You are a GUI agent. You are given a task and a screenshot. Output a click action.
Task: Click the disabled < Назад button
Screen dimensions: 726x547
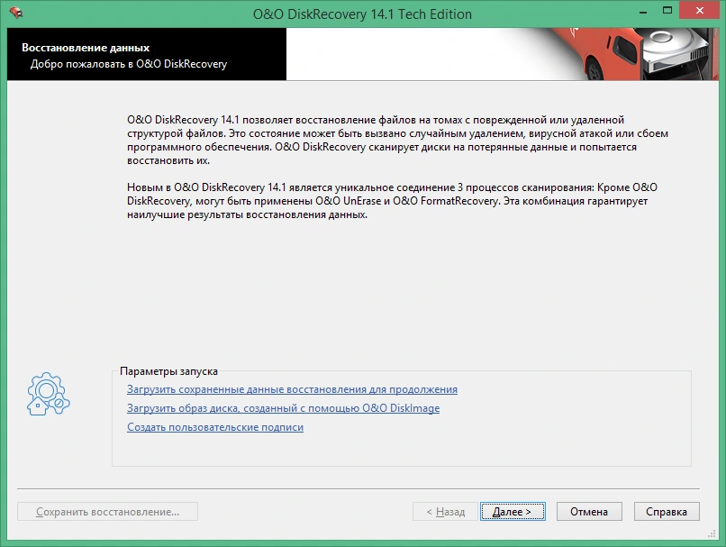(445, 511)
